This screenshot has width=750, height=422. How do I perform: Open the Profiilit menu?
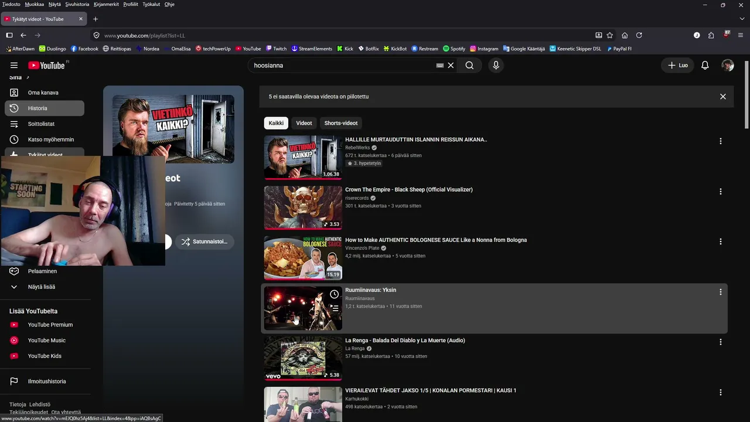[x=131, y=4]
